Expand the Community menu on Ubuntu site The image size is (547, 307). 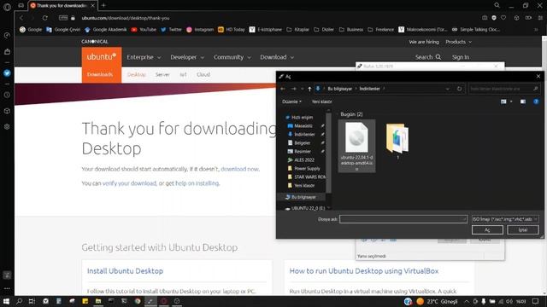click(232, 57)
